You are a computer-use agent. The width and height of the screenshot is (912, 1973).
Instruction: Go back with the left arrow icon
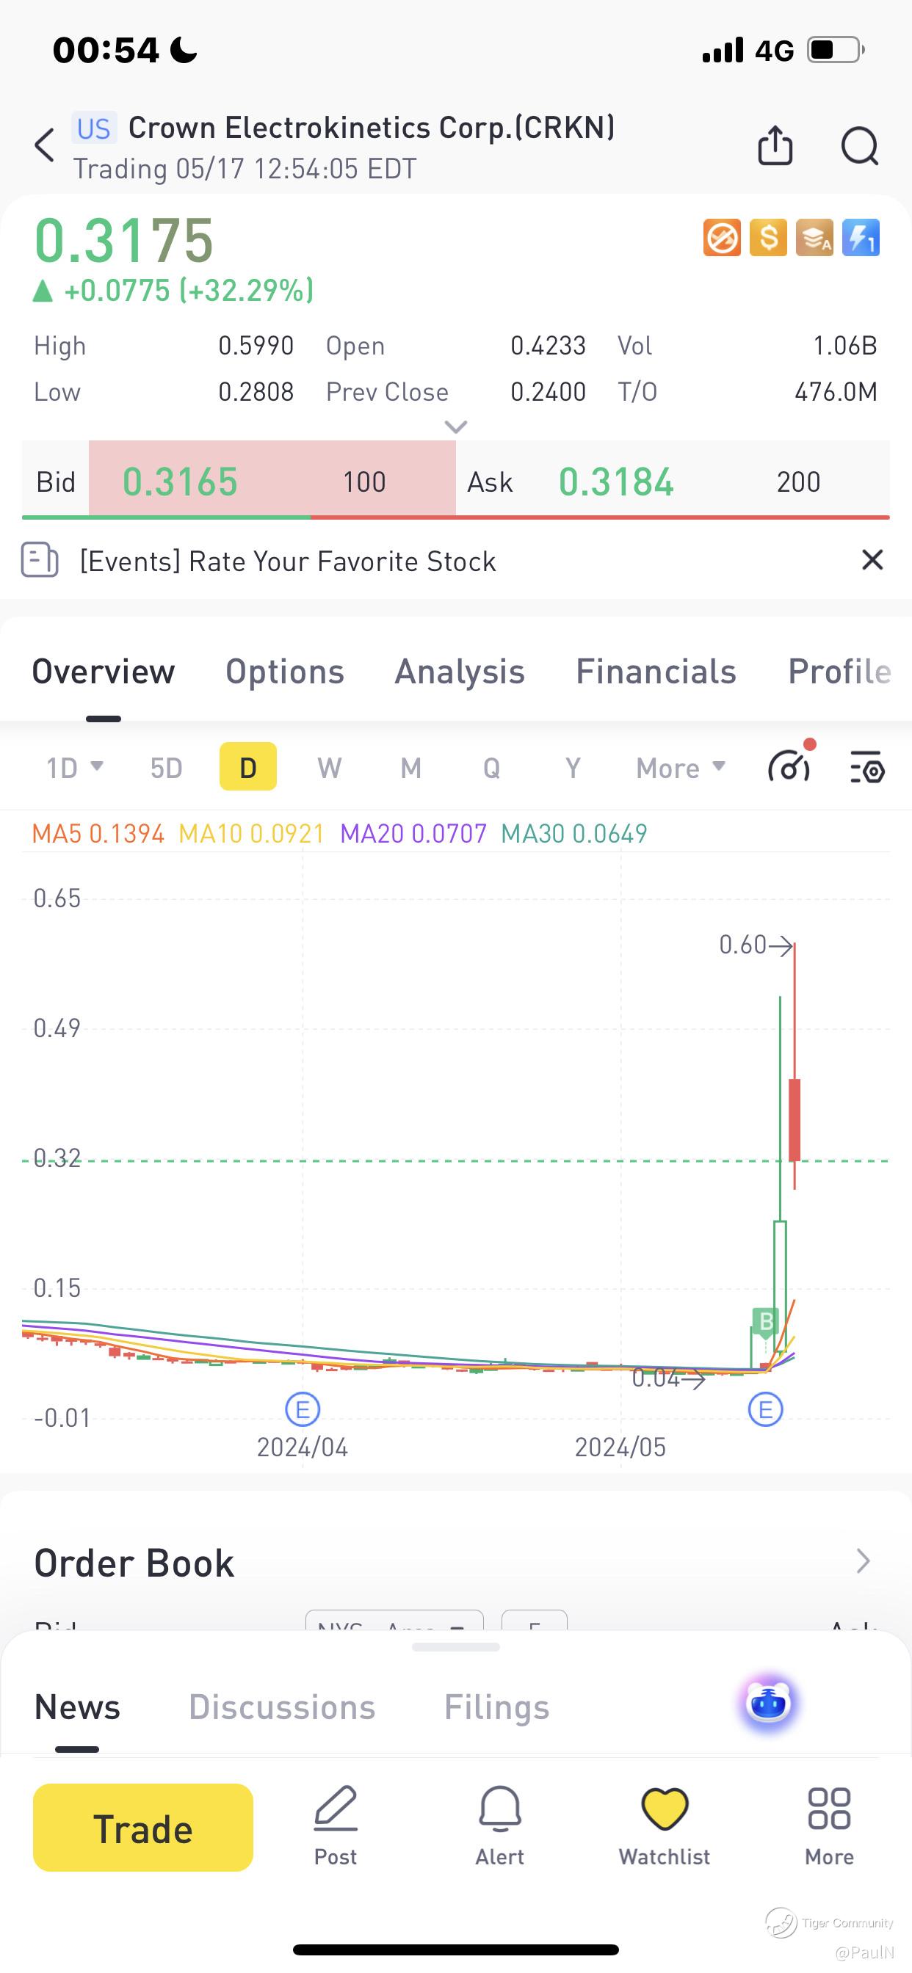(46, 145)
